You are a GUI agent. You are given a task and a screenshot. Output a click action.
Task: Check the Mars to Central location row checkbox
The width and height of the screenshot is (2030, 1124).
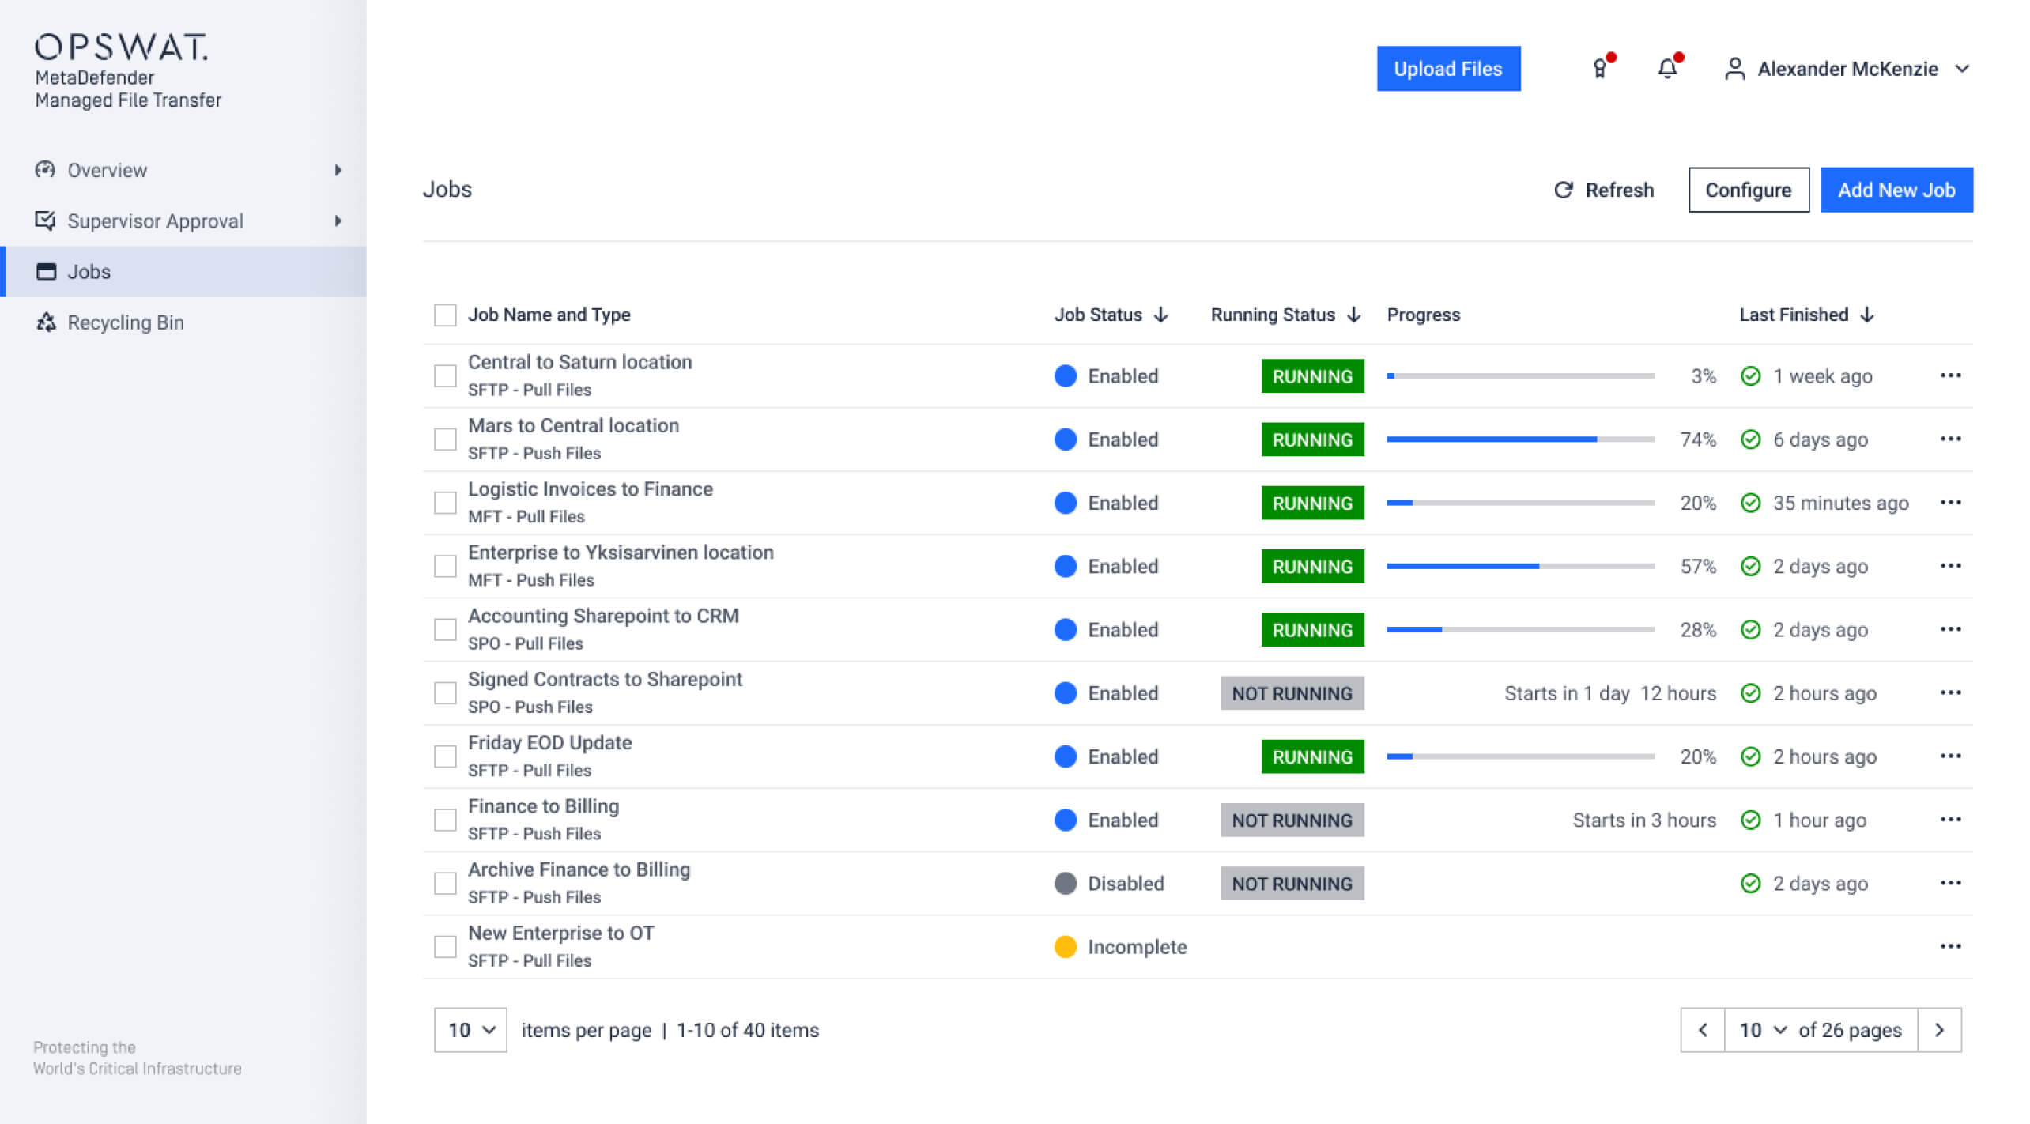click(x=445, y=439)
